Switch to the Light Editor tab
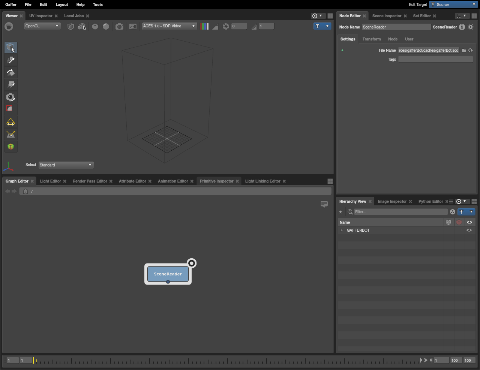The height and width of the screenshot is (370, 480). pos(51,181)
